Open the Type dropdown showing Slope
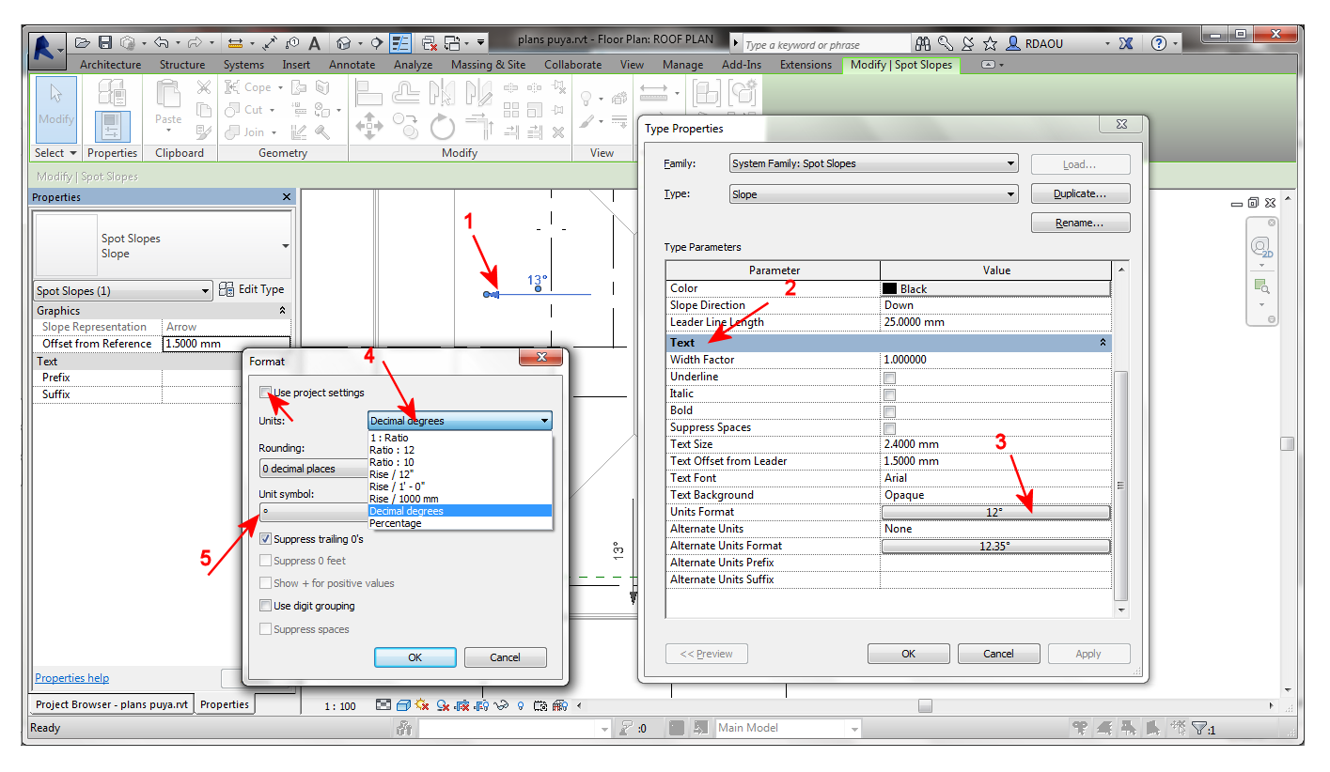The height and width of the screenshot is (772, 1330). point(874,194)
